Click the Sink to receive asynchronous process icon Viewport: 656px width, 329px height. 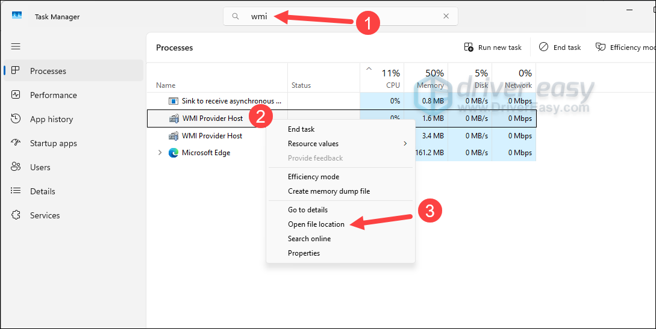coord(173,101)
